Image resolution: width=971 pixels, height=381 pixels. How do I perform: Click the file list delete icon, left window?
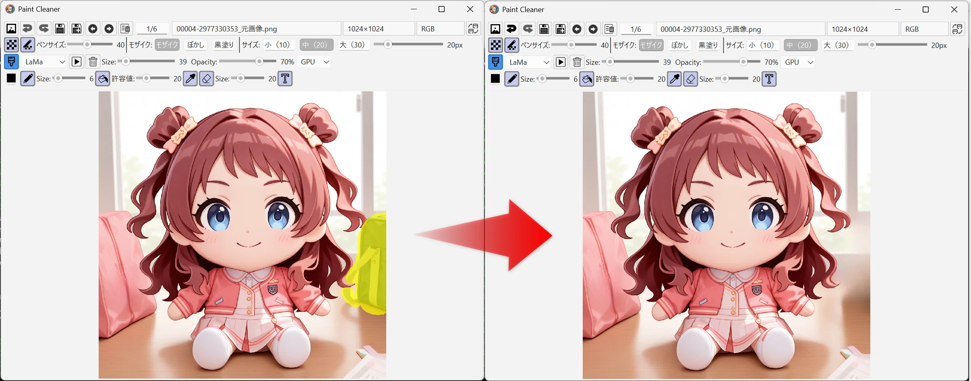125,29
